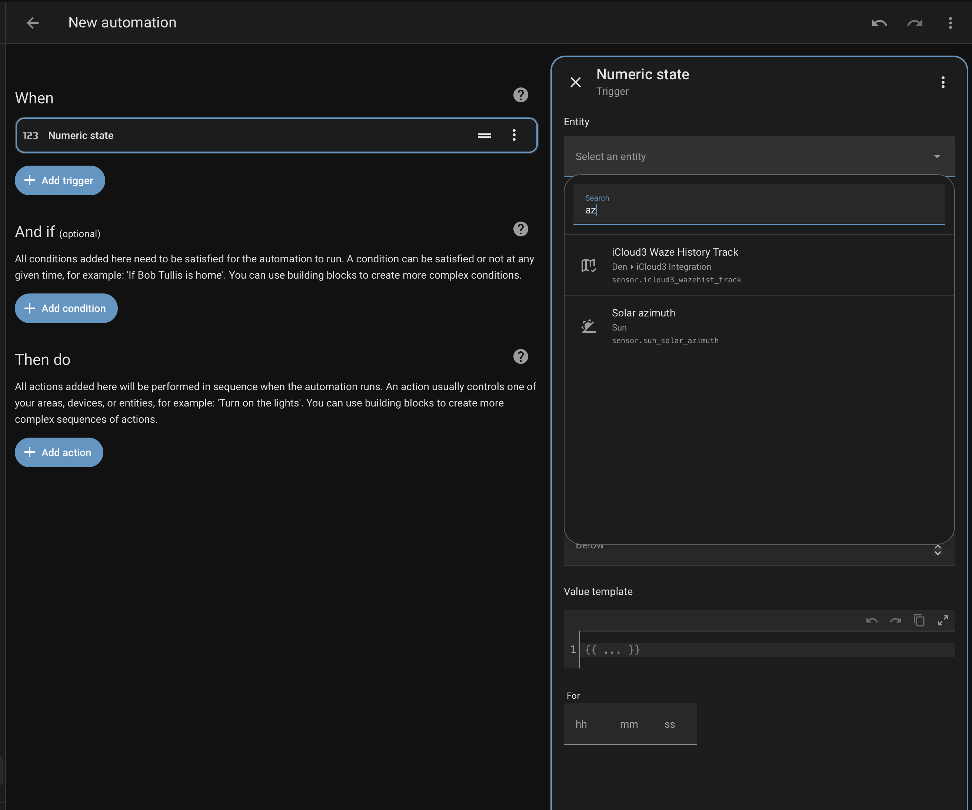Viewport: 972px width, 810px height.
Task: Click the Below field stepper arrows
Action: point(938,550)
